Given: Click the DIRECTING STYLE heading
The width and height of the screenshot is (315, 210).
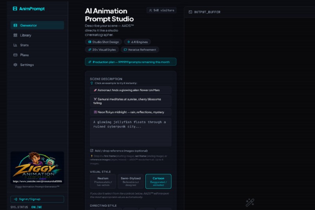Looking at the screenshot, I should point(103,206).
